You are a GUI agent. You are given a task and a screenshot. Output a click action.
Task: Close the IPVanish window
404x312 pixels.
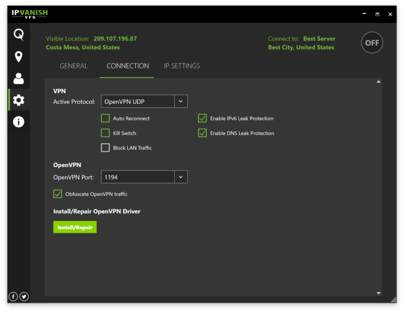pos(390,14)
